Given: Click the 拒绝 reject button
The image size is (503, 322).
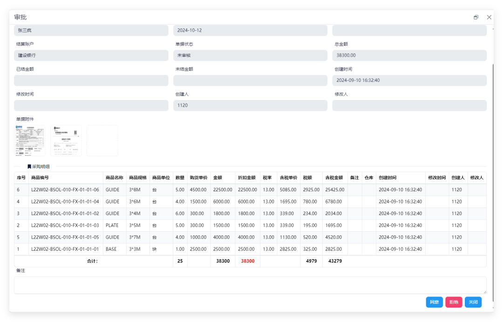Looking at the screenshot, I should coord(454,302).
